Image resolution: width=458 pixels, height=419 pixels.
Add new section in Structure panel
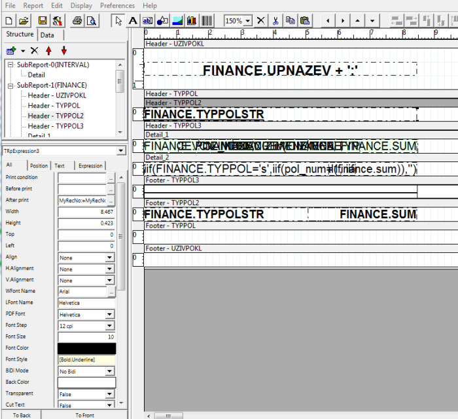pos(11,51)
